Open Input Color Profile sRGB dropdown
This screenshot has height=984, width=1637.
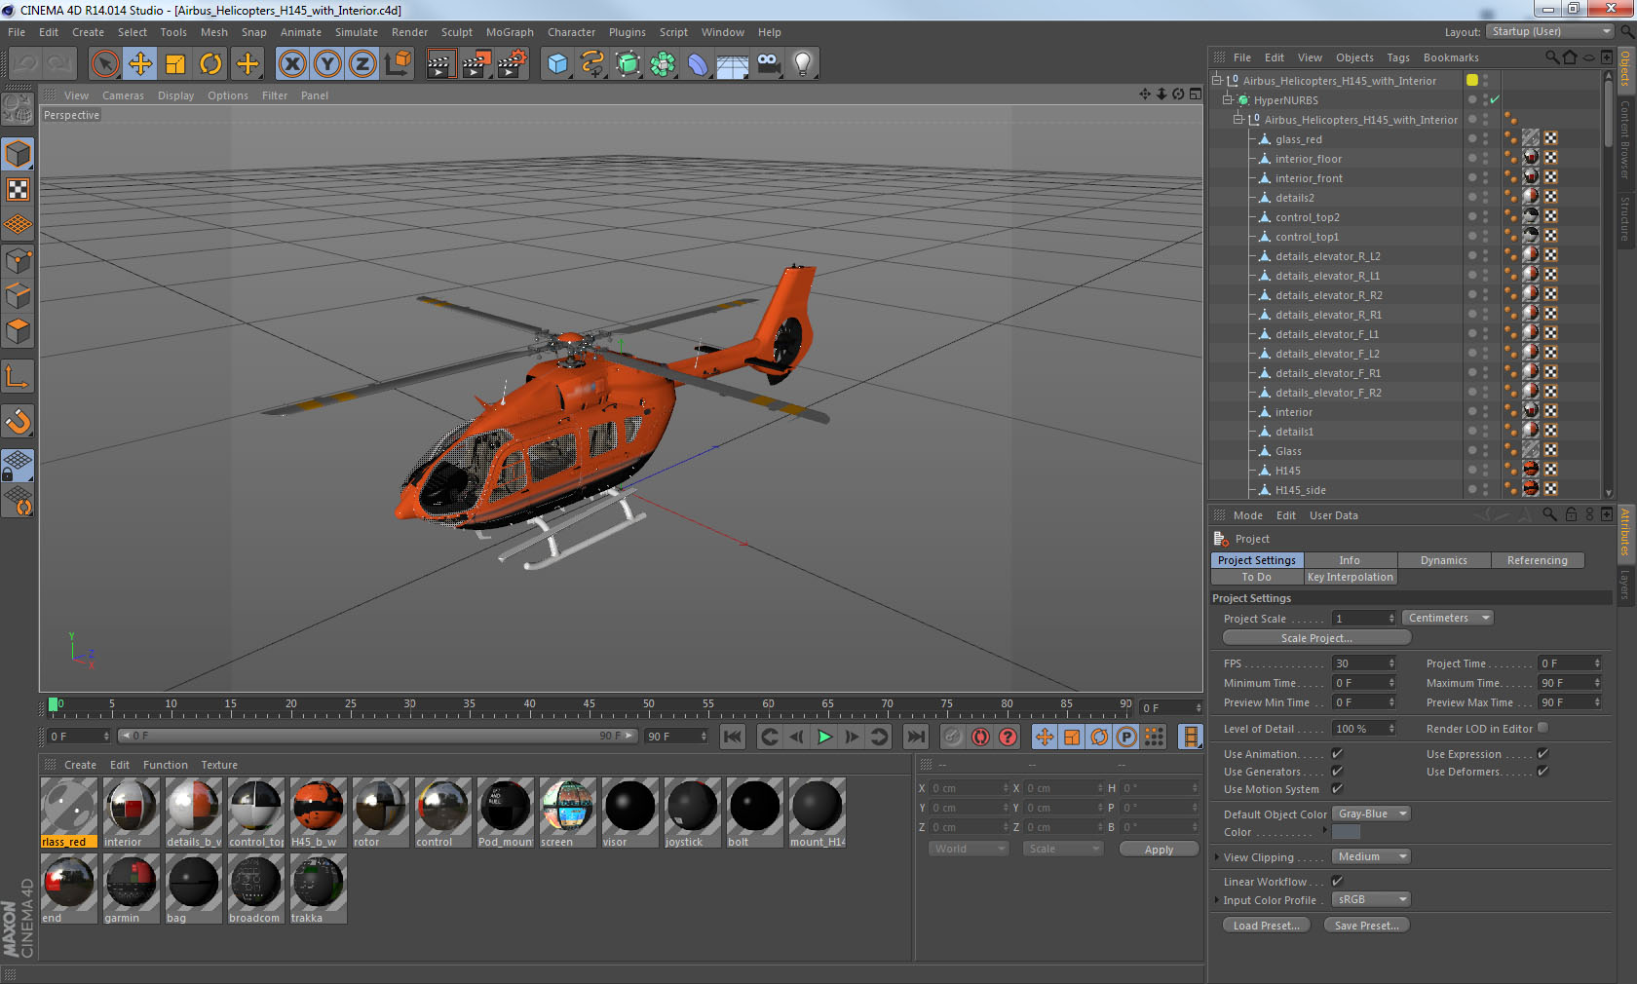point(1371,899)
